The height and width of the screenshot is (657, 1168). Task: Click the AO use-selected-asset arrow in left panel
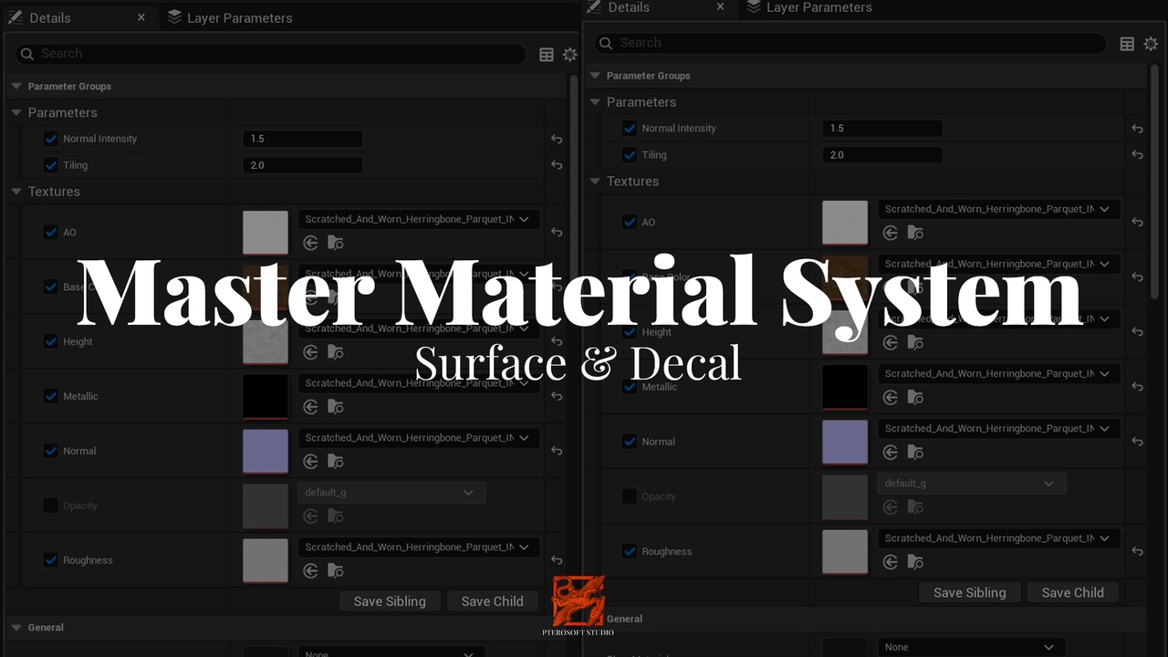310,243
